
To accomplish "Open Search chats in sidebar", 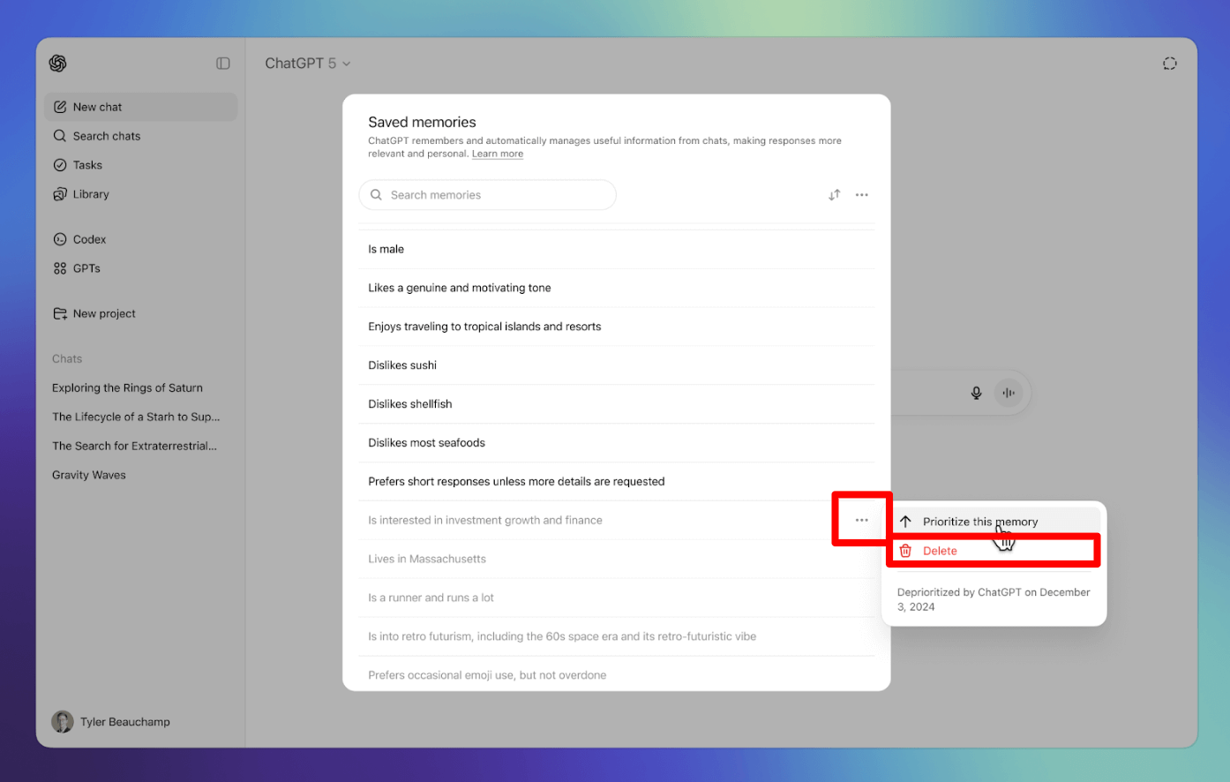I will 106,136.
